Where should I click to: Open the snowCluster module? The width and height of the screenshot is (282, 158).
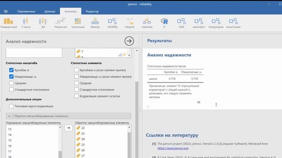point(233,23)
